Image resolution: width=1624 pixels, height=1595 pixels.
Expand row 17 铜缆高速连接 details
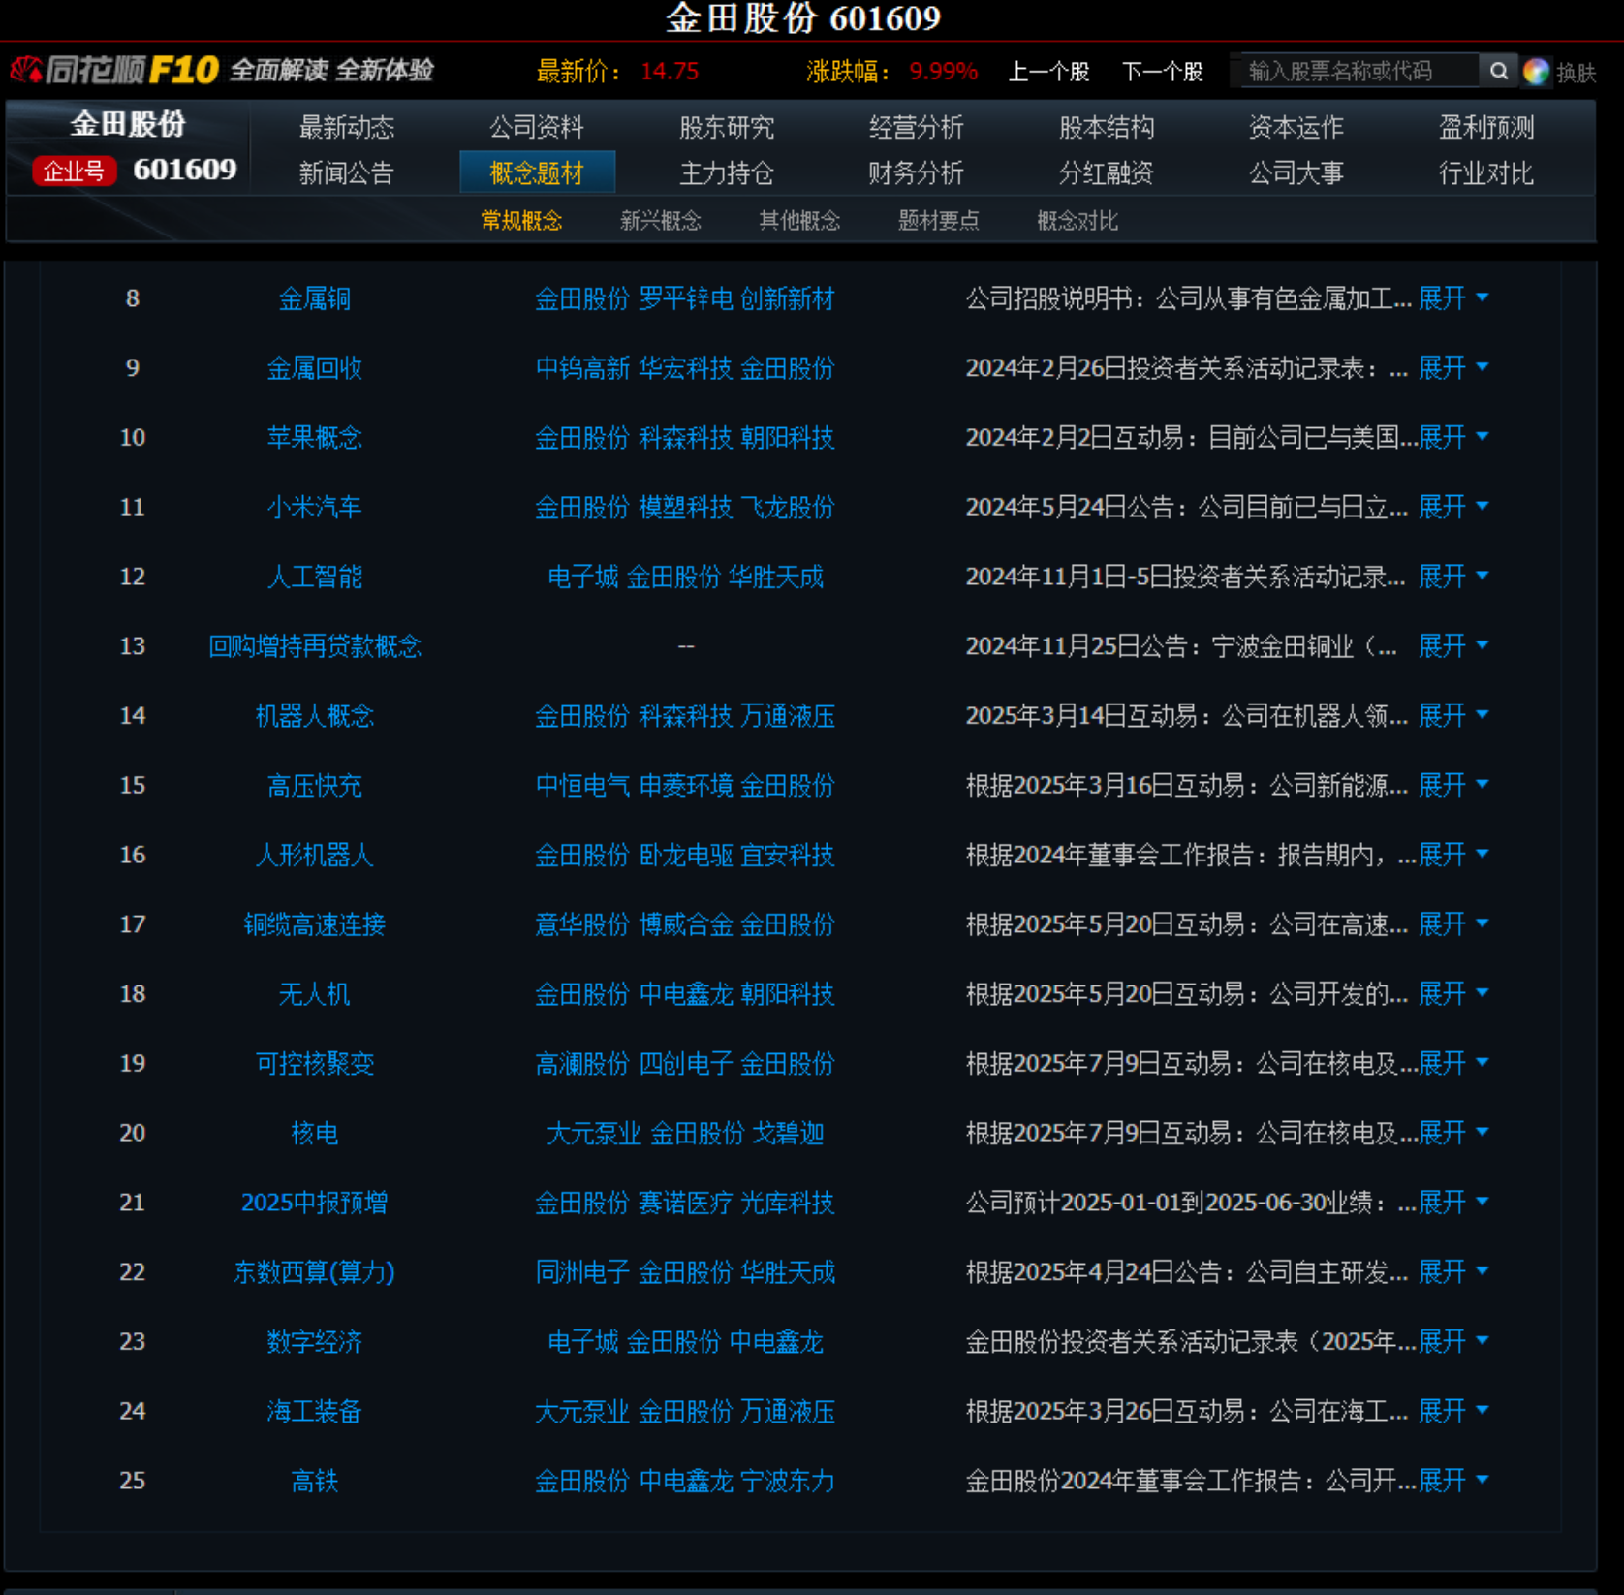1452,924
